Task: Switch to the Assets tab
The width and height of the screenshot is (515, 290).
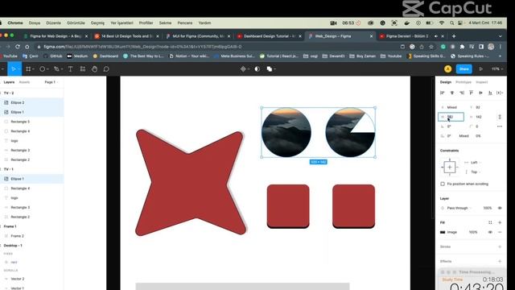Action: click(24, 82)
